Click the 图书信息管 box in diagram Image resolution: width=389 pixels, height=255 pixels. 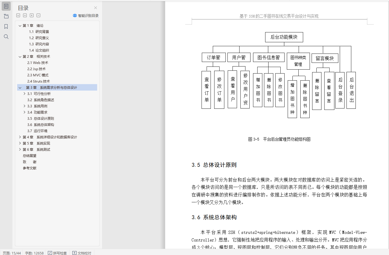tap(269, 57)
